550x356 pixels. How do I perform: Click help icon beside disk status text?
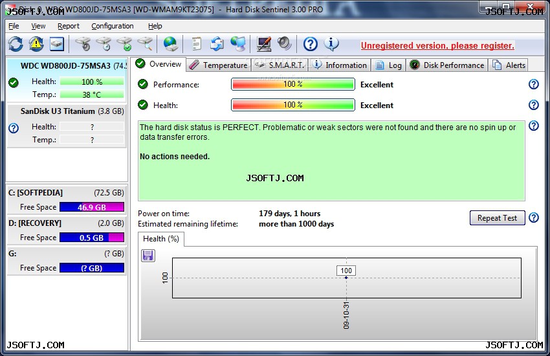(x=534, y=126)
